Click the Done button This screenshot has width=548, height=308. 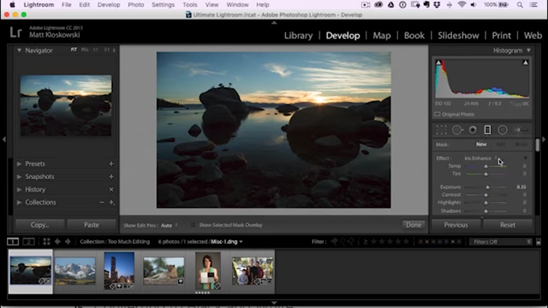click(414, 225)
